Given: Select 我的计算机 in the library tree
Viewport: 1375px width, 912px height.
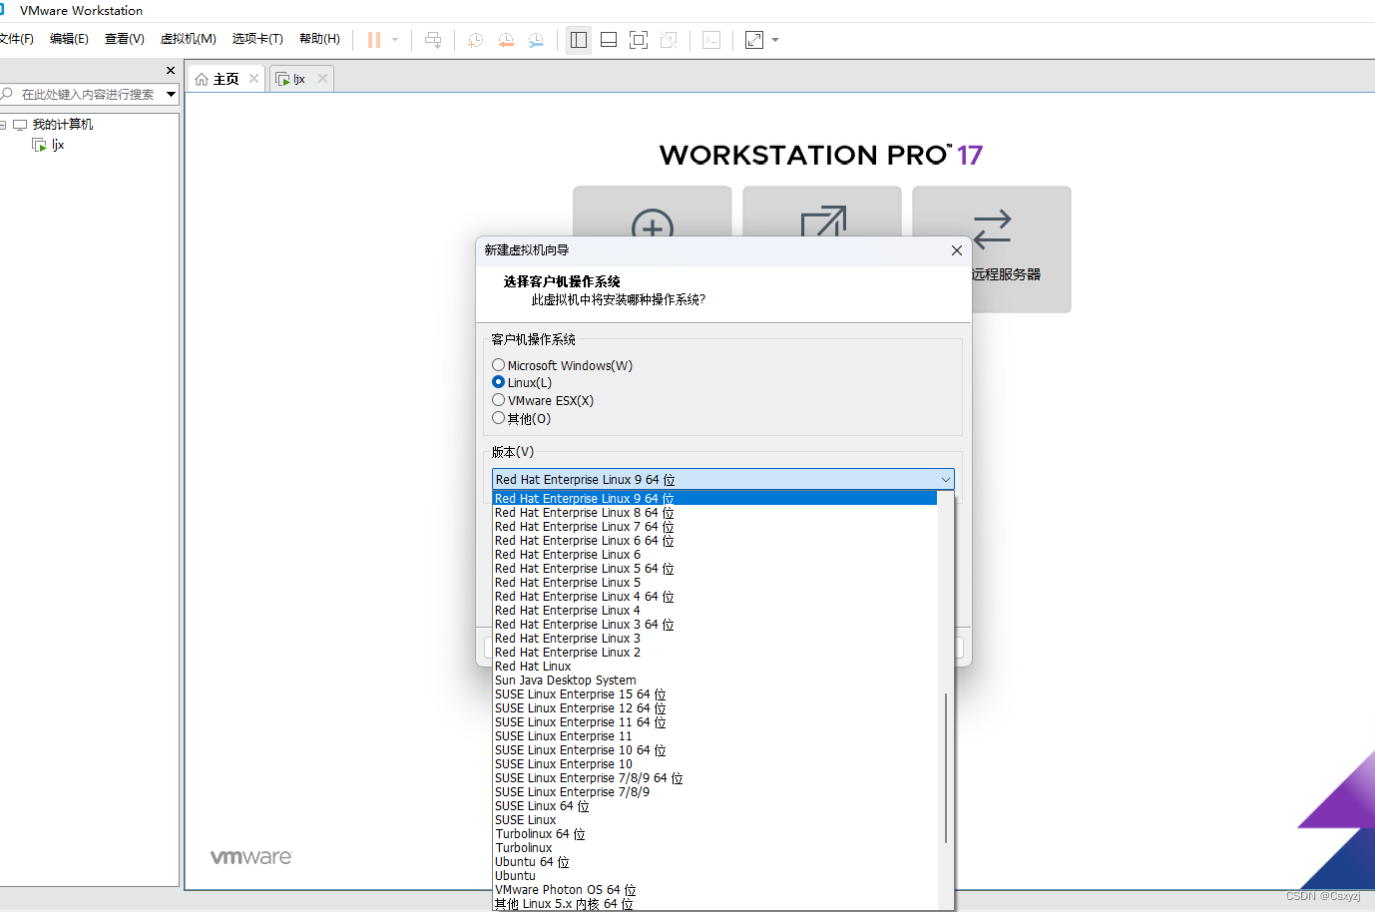Looking at the screenshot, I should (62, 125).
